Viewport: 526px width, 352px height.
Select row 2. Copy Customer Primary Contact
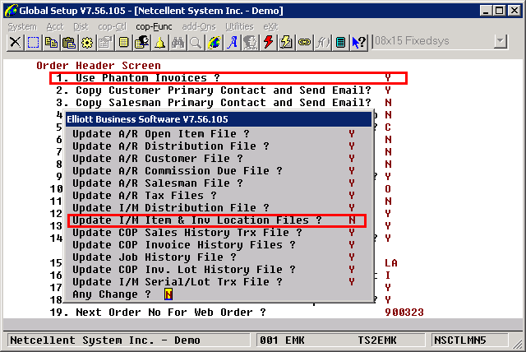(224, 90)
